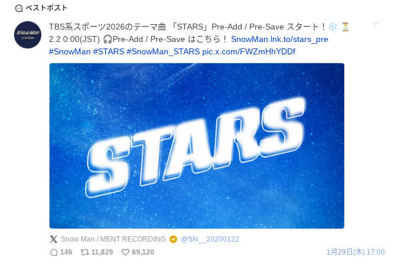Open the pic.x.com/FWZmHhYDDf link
The image size is (402, 264).
click(249, 51)
